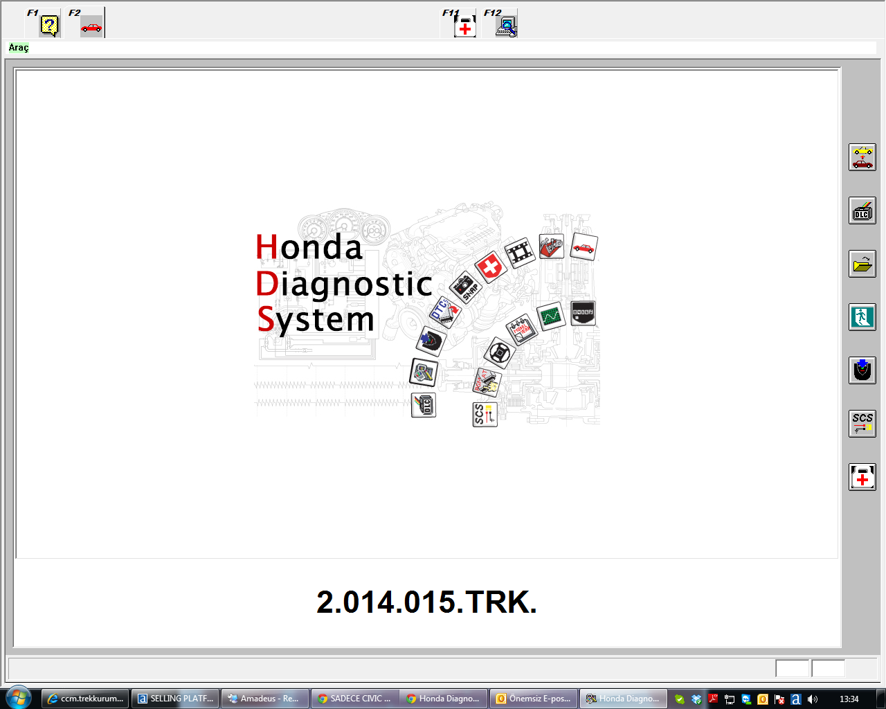Click the F2 red car vehicle icon

pos(91,26)
